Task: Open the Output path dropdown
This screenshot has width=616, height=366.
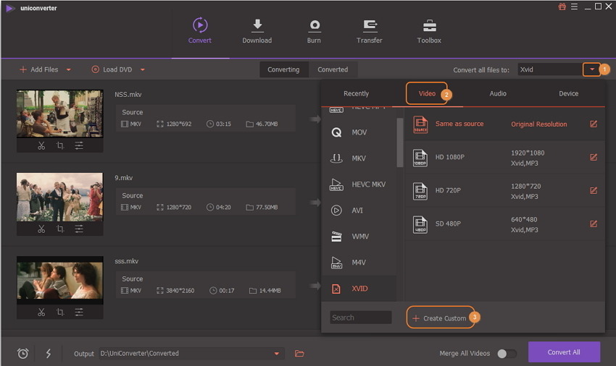Action: click(x=277, y=354)
